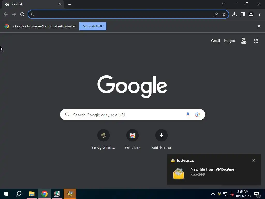Image resolution: width=265 pixels, height=199 pixels.
Task: Open the computer app next to Chrome in taskbar
Action: click(57, 194)
